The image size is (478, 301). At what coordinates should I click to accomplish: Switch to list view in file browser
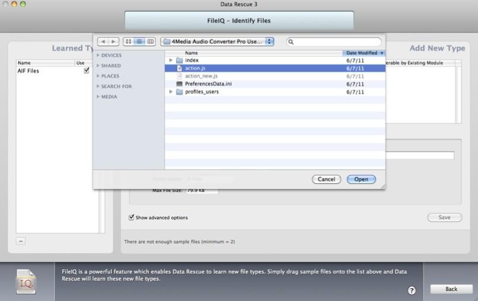coord(139,41)
